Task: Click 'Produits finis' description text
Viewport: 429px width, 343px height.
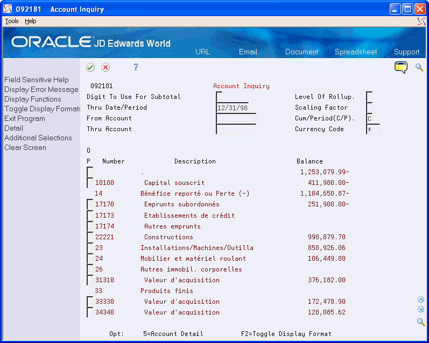Action: click(167, 291)
